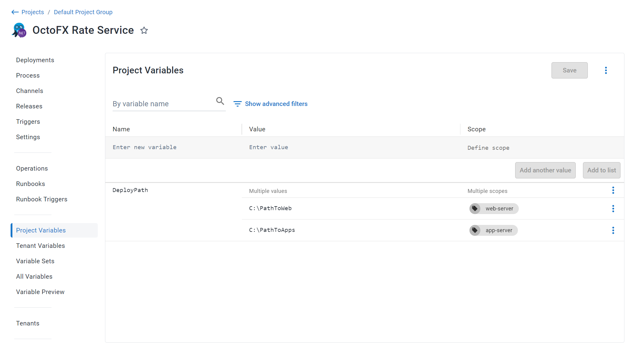Open Settings in sidebar
This screenshot has width=632, height=349.
(x=28, y=137)
